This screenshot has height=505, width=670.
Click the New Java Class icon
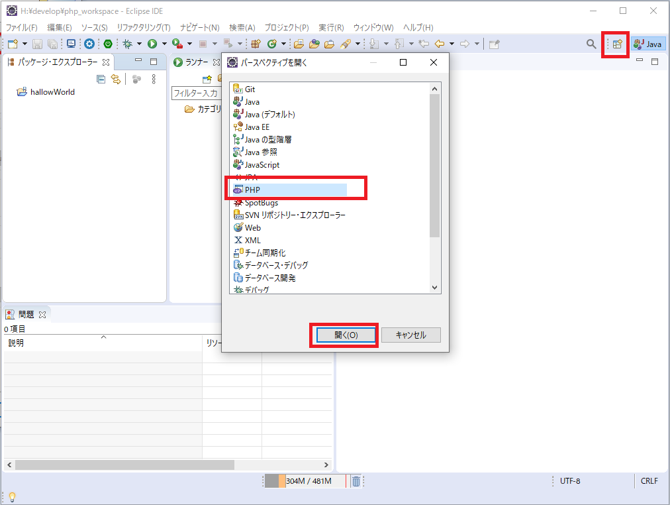point(271,44)
